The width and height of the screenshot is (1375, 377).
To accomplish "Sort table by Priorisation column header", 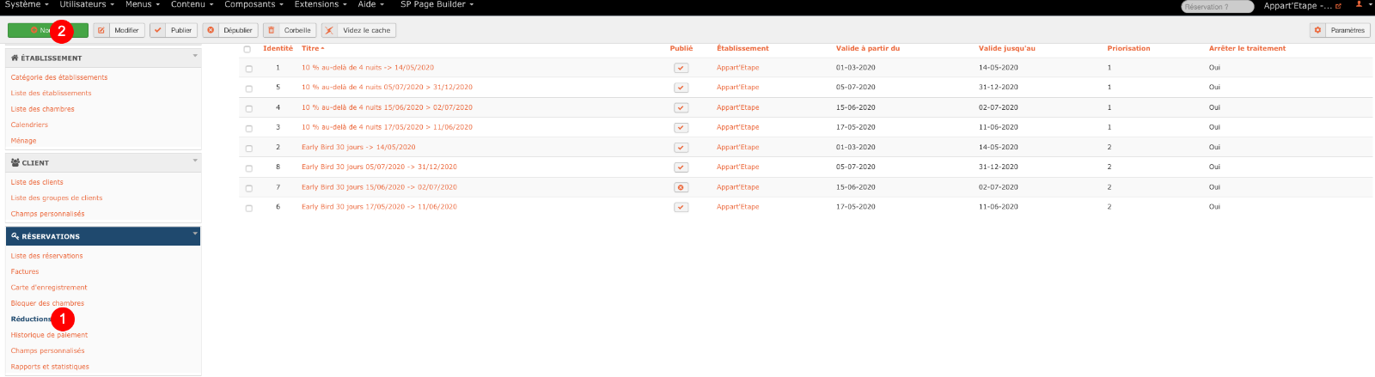I will [1128, 49].
